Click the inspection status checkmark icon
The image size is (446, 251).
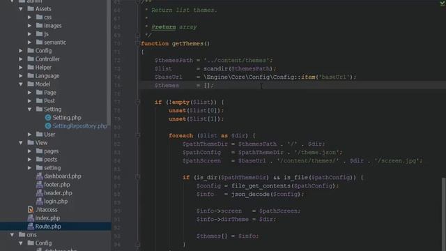(x=443, y=3)
